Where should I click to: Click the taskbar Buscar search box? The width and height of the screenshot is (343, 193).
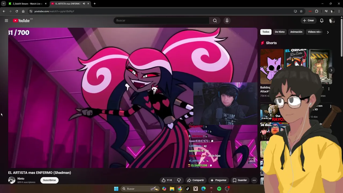tap(140, 189)
